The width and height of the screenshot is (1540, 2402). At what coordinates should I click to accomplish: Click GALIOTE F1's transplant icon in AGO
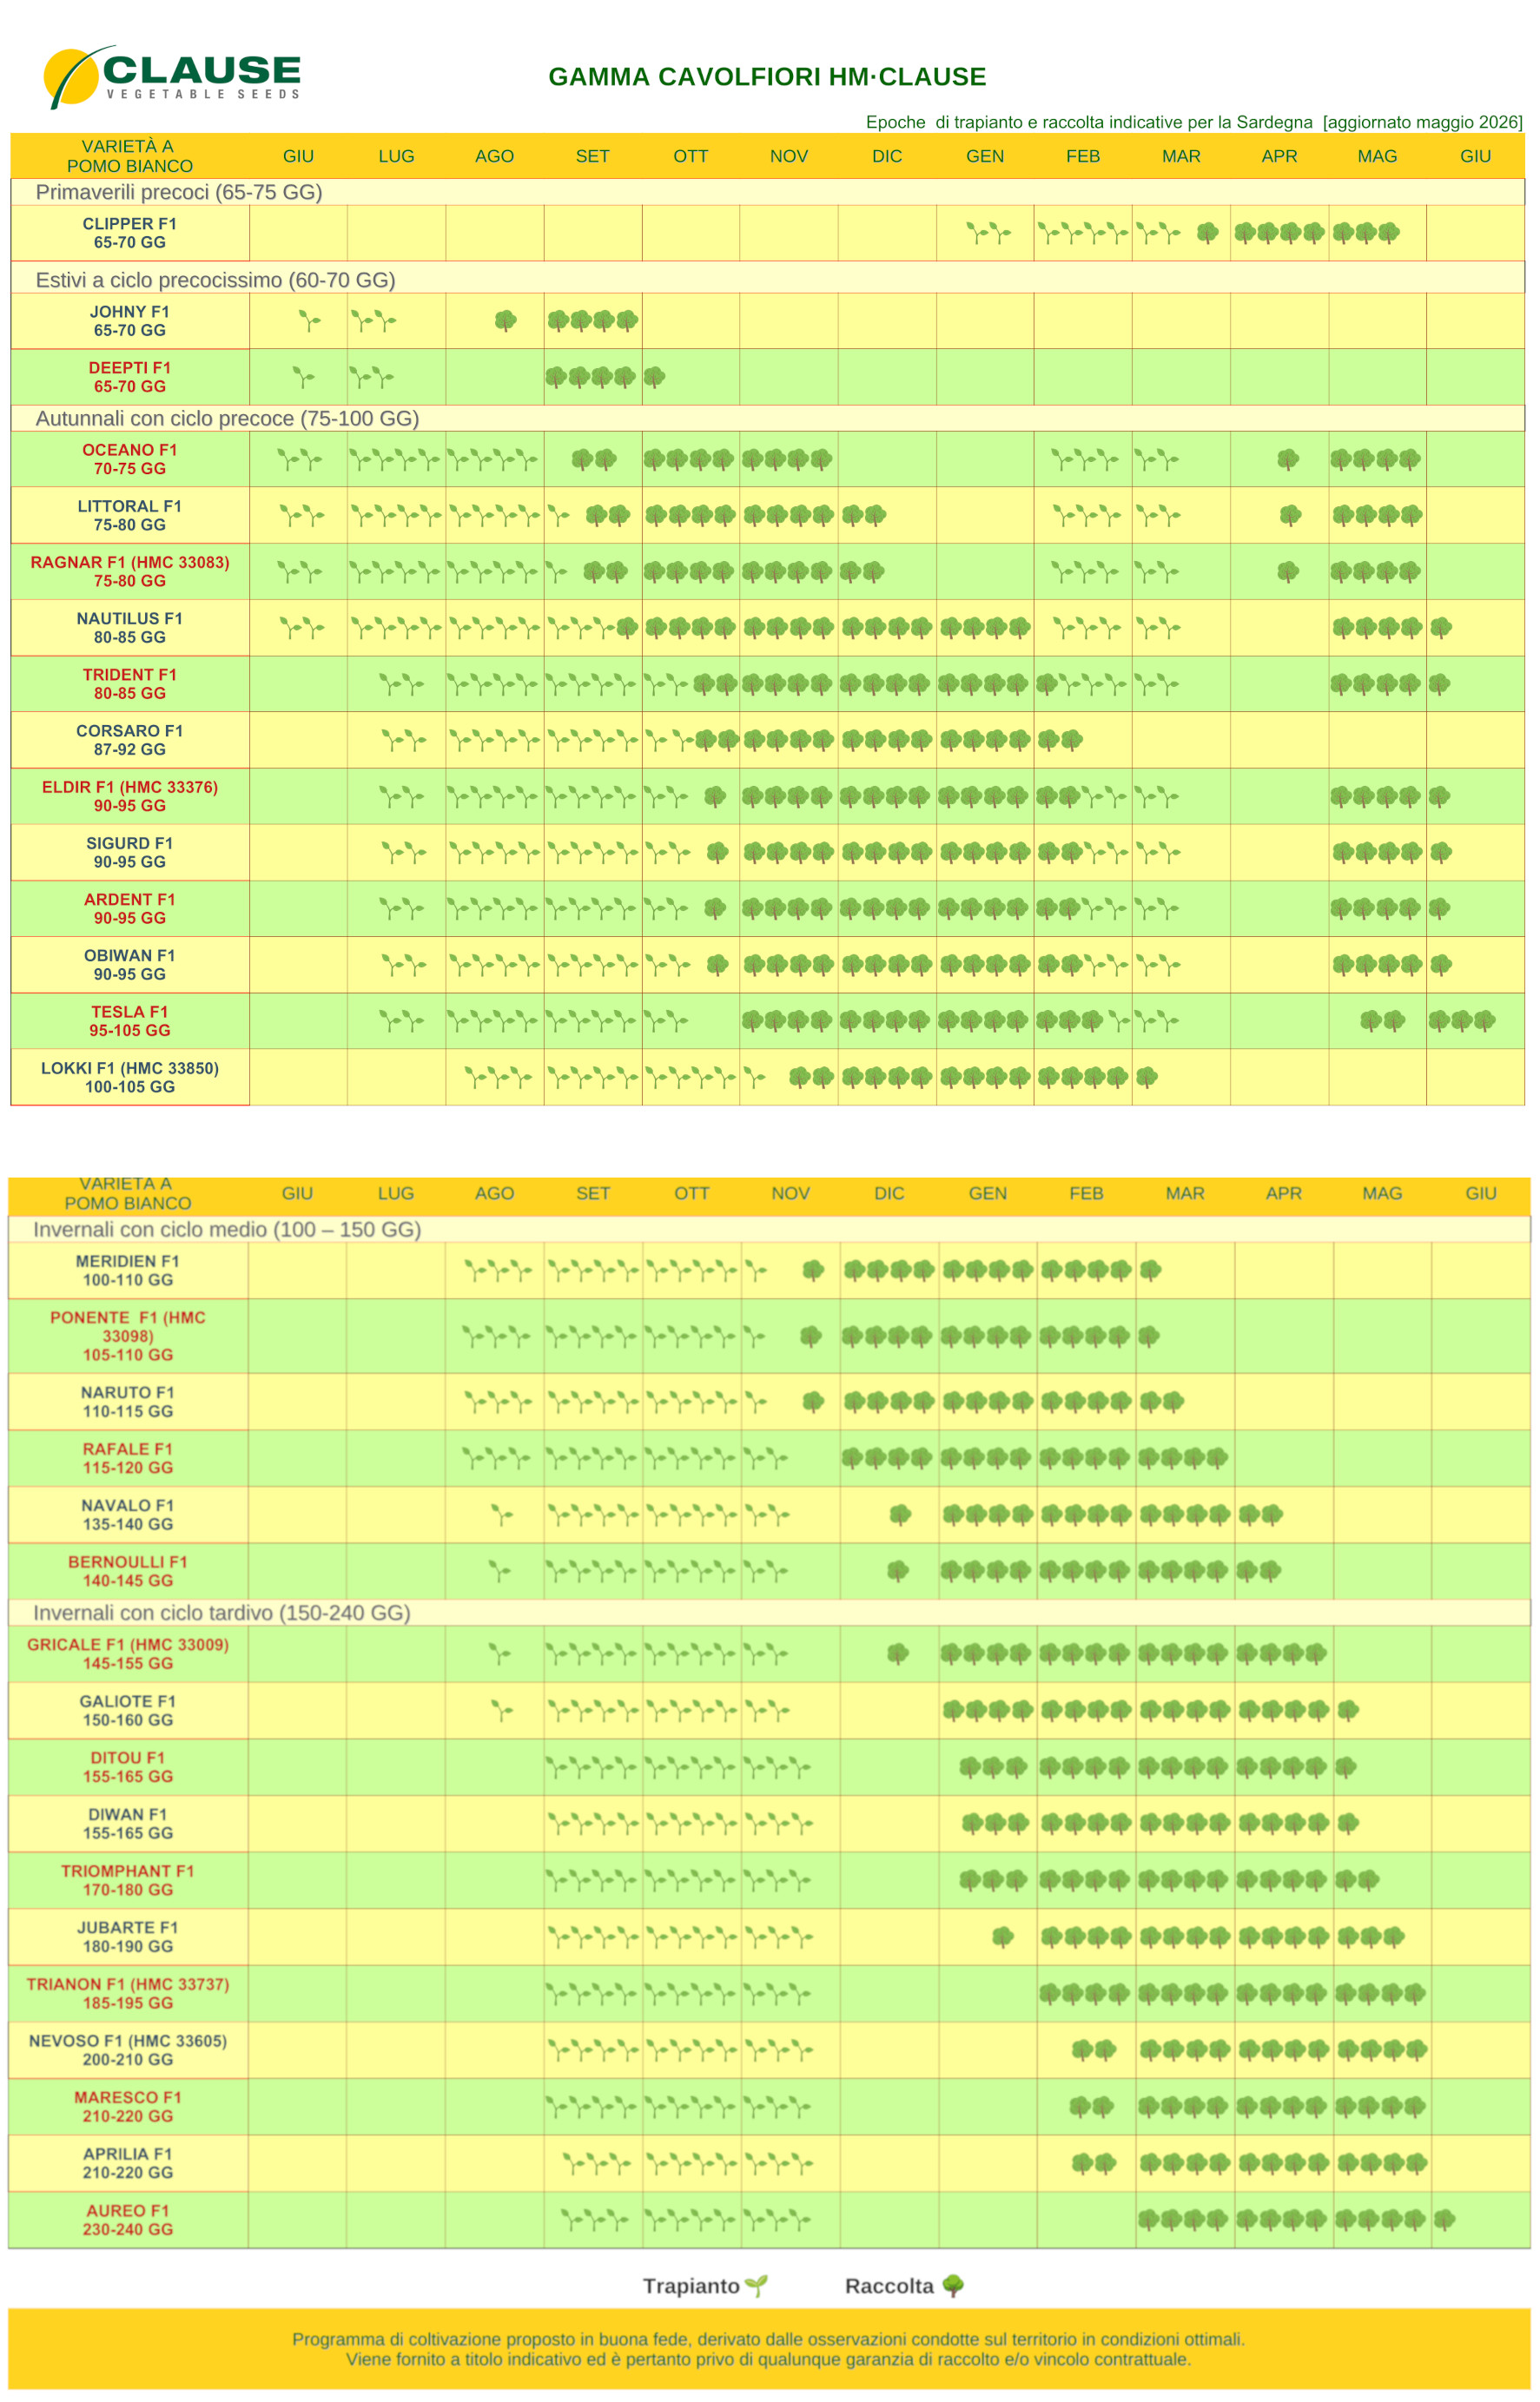tap(502, 1710)
